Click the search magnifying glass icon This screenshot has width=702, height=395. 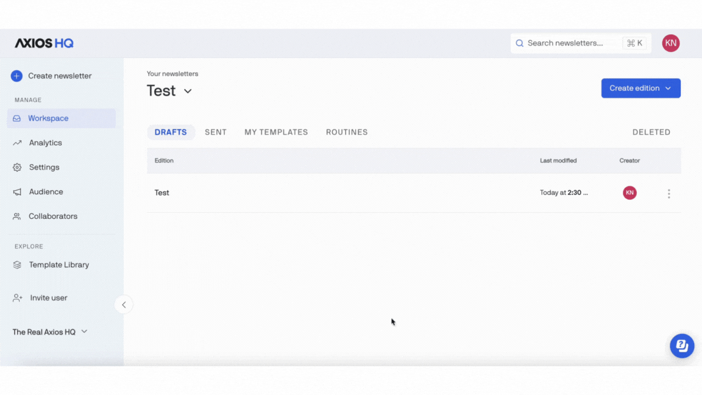pos(519,43)
